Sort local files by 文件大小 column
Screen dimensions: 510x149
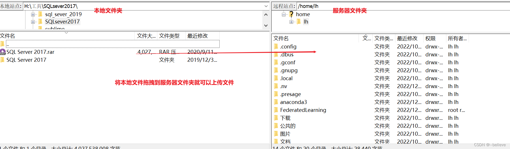146,36
